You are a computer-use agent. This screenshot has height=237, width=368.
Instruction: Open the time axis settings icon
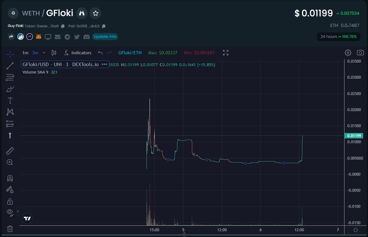click(355, 230)
